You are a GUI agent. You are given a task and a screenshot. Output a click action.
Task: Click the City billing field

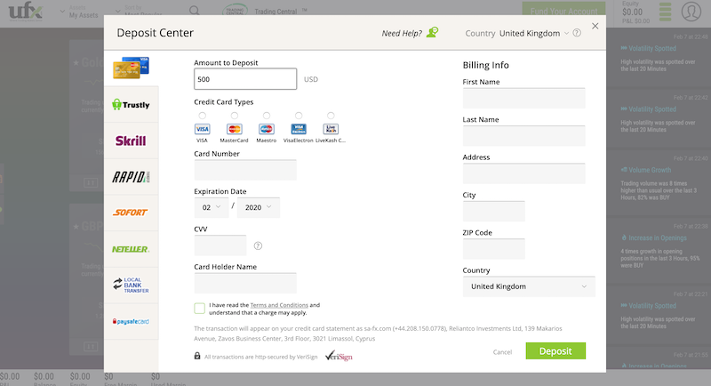[494, 211]
